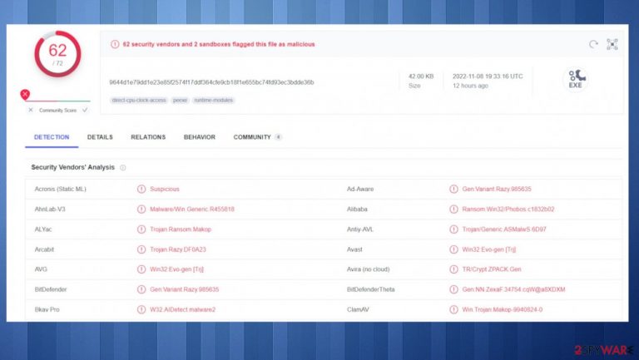
Task: Click the red community score marker
Action: pos(25,95)
